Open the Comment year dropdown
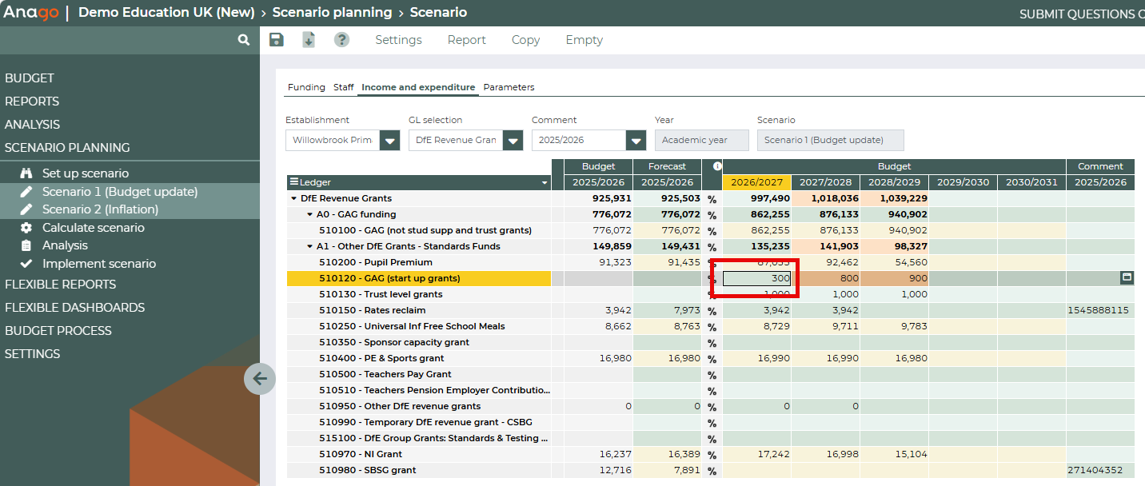Viewport: 1145px width, 486px height. [x=636, y=141]
